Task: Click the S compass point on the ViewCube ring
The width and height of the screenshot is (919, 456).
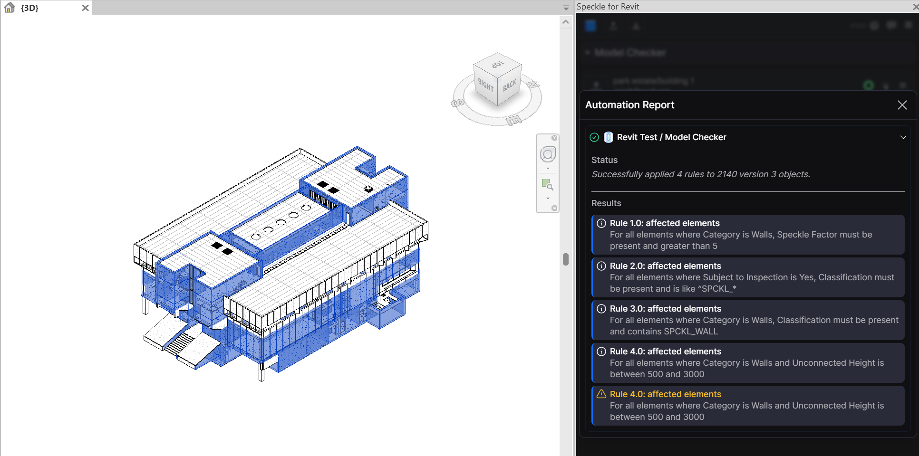Action: 457,103
